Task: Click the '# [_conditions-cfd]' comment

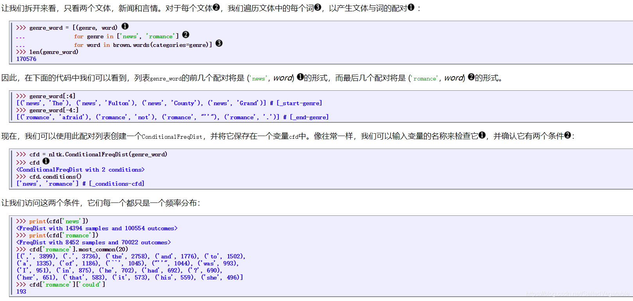Action: point(113,184)
